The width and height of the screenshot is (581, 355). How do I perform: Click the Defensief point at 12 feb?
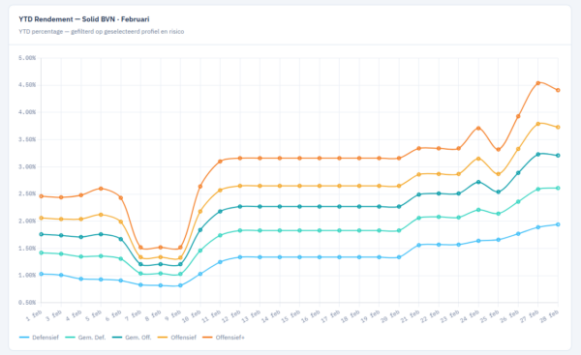[240, 257]
